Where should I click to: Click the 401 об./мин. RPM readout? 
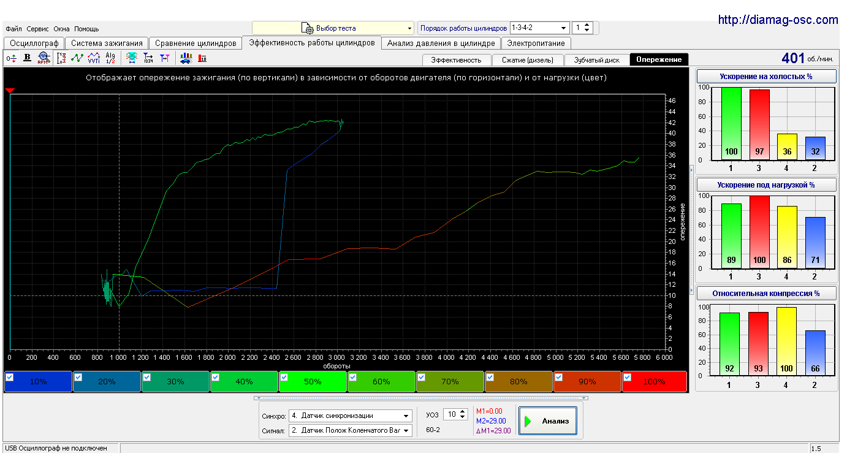(807, 58)
